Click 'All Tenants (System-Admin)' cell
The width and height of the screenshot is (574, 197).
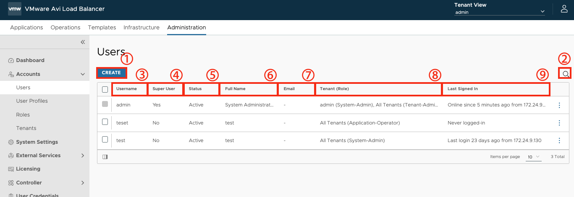tap(352, 140)
